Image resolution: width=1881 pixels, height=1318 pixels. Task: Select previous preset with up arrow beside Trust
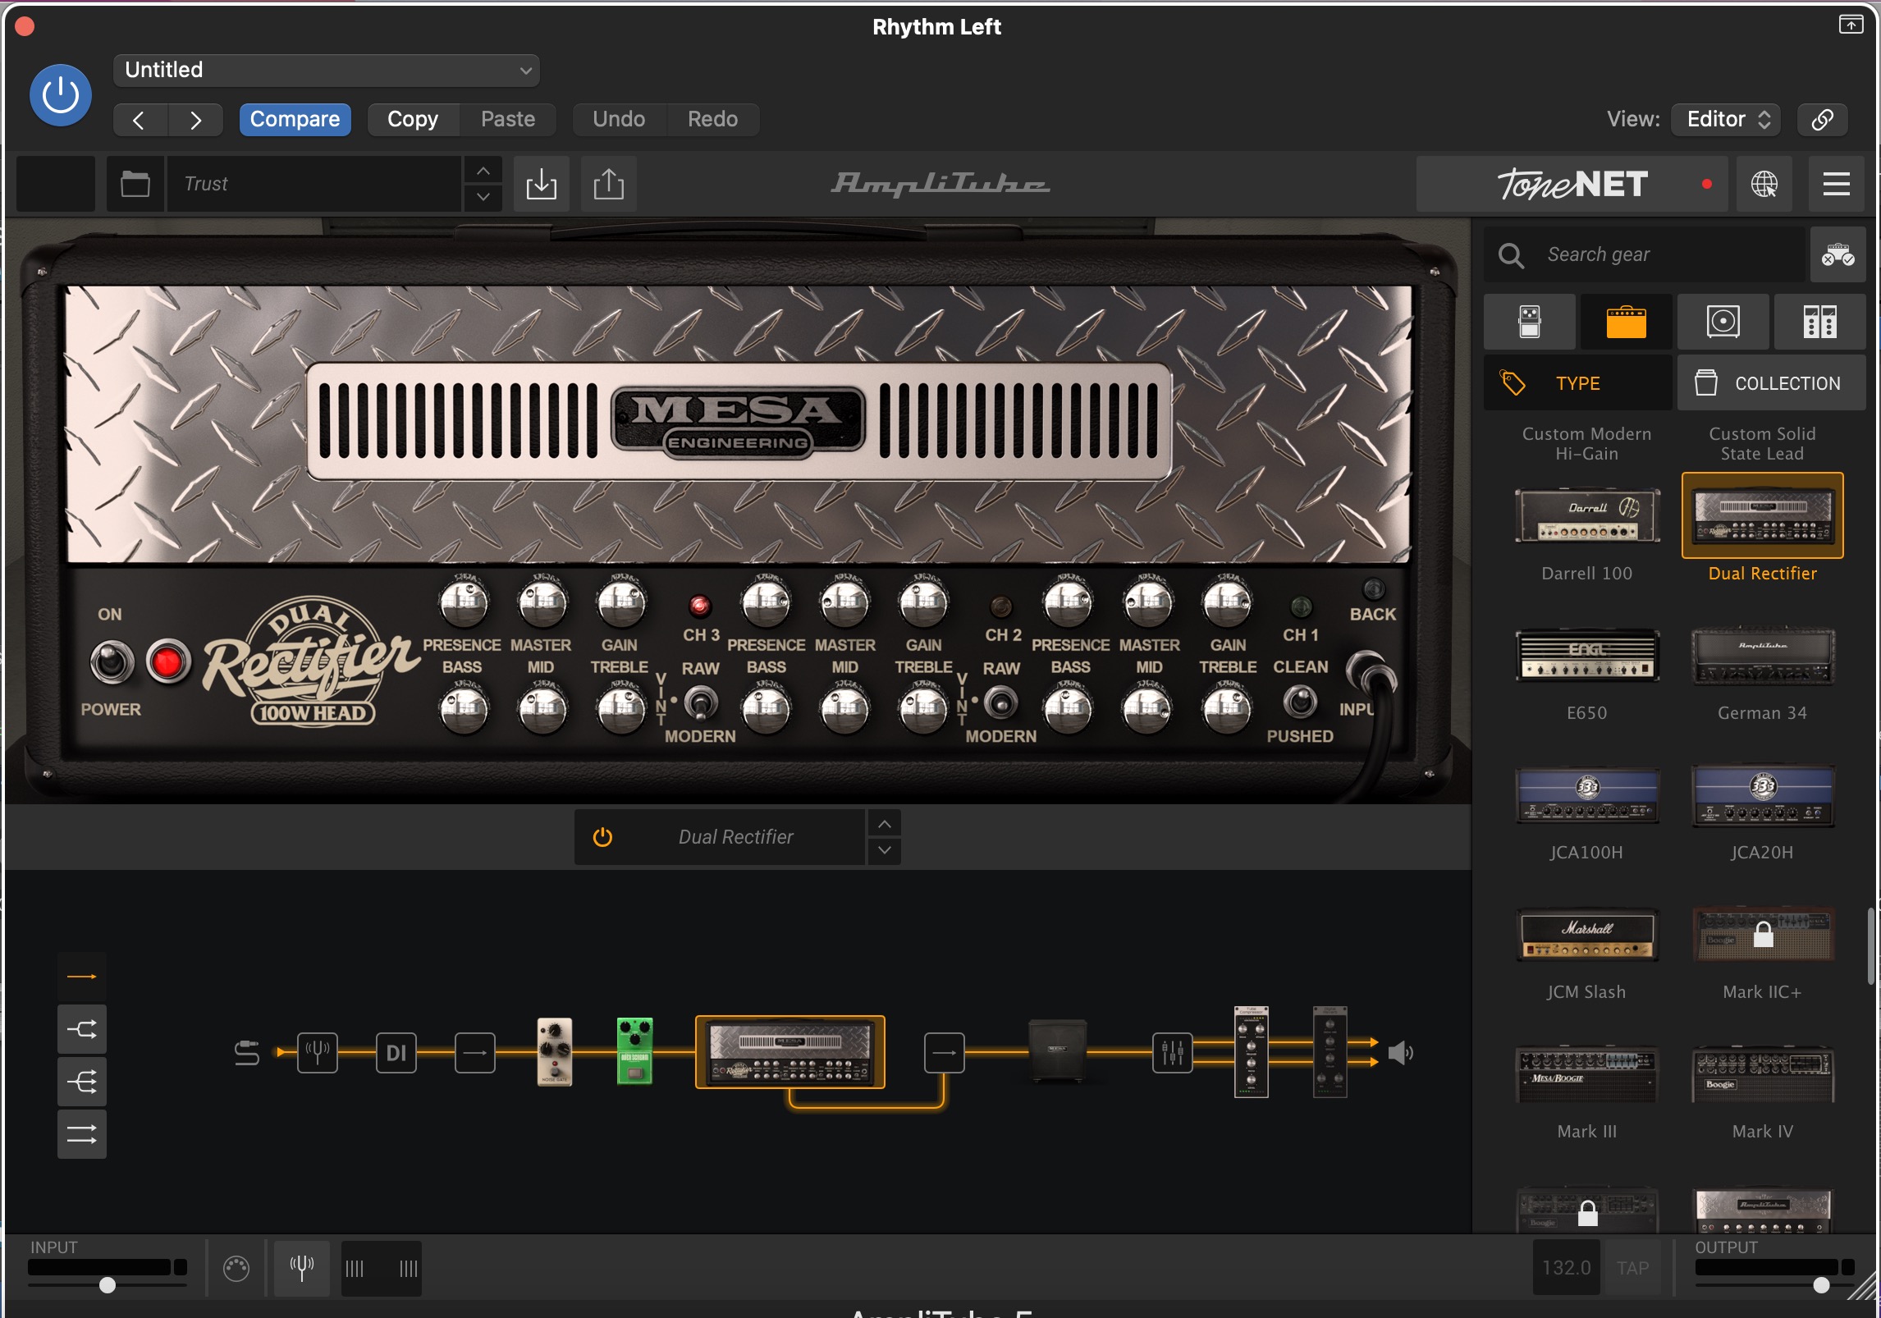coord(483,171)
